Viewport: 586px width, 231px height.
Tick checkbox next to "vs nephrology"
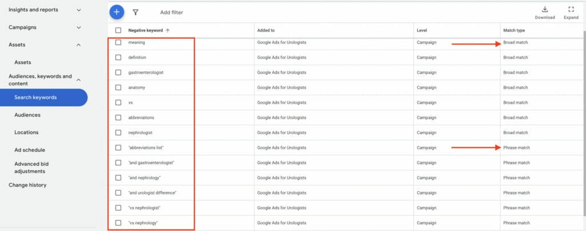[118, 223]
